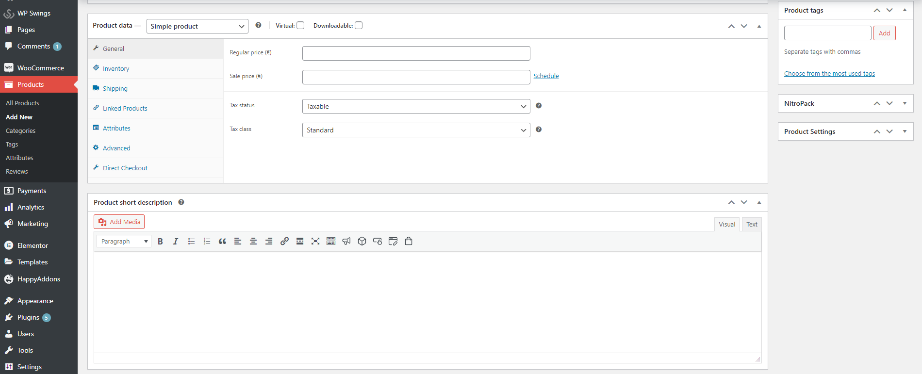Enable distraction-free fullscreen editor mode
Screen dimensions: 922x374
click(315, 242)
